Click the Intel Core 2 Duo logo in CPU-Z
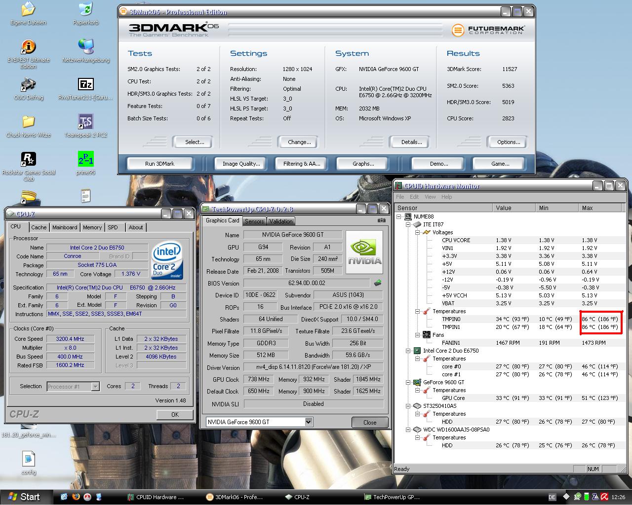 167,261
